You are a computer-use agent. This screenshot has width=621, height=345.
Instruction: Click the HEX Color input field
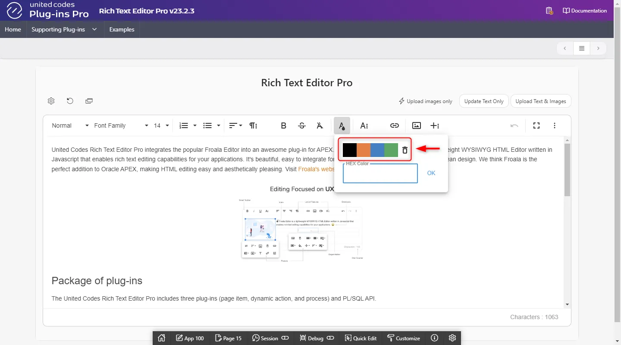(380, 173)
